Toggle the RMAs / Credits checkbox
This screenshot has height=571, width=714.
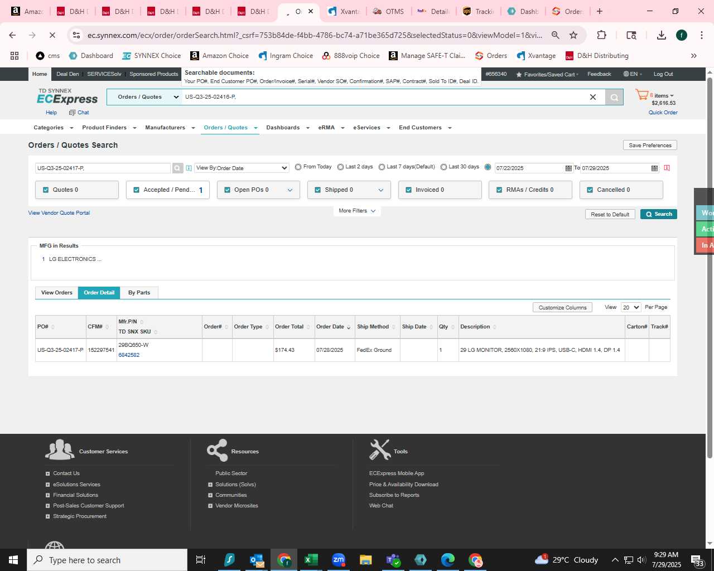click(x=499, y=190)
